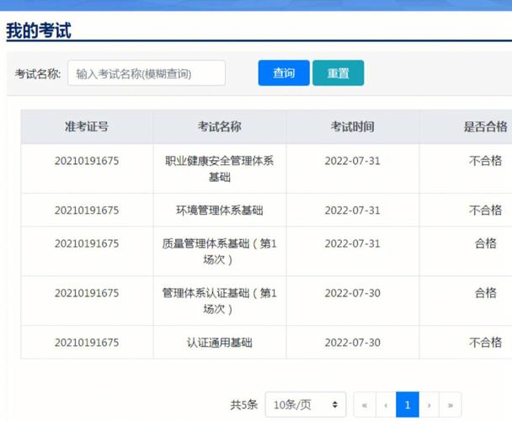This screenshot has width=512, height=421.
Task: Select the 职业健康安全管理体系基础 exam name cell
Action: [x=220, y=169]
